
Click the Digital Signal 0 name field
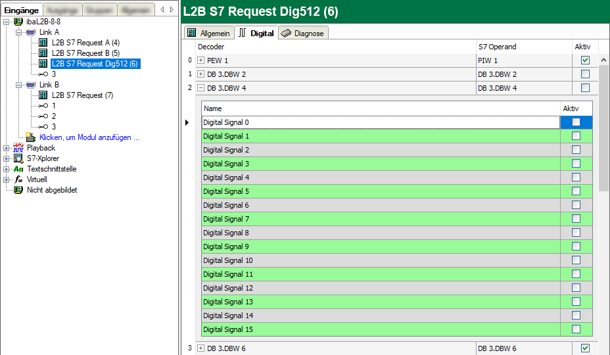(x=381, y=122)
